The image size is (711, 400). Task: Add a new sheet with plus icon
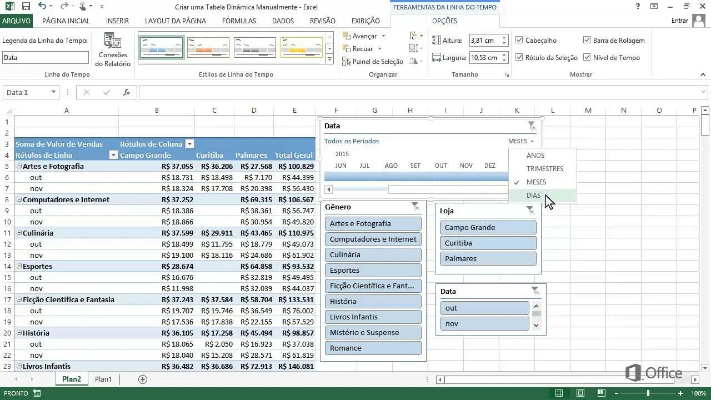pos(143,379)
